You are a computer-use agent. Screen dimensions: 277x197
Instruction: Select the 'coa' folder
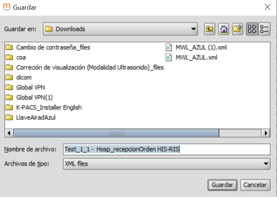pos(21,58)
